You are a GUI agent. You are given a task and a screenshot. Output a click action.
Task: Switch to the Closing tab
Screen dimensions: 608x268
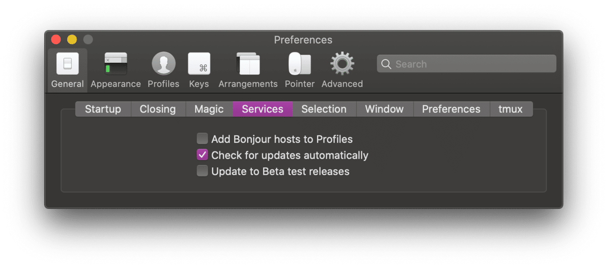[158, 109]
